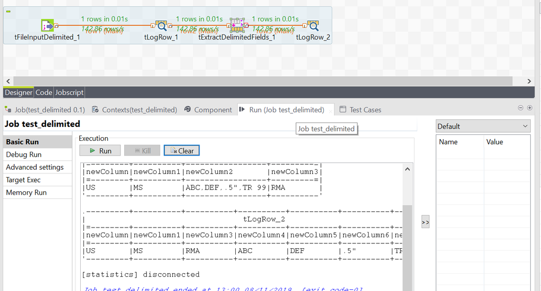This screenshot has height=291, width=541.
Task: Open the Jobscript tab
Action: [69, 93]
